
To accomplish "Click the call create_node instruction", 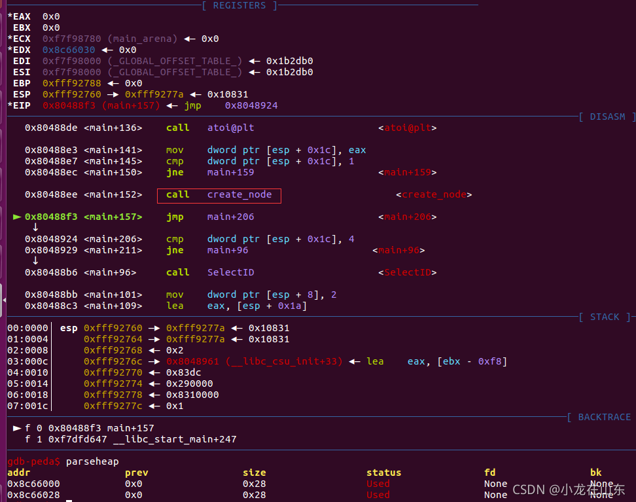I will pyautogui.click(x=219, y=195).
